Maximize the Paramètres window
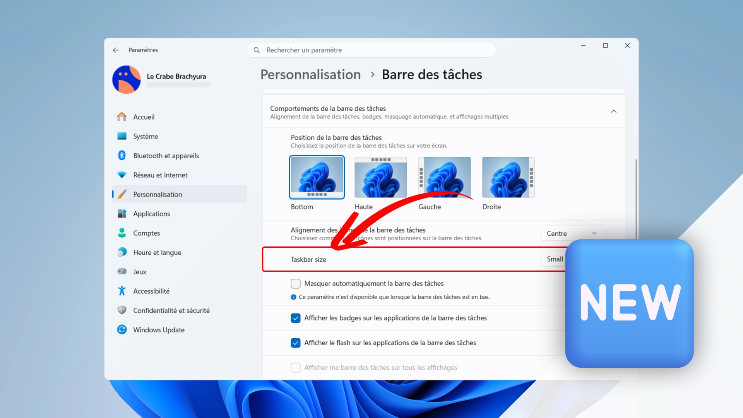Image resolution: width=743 pixels, height=418 pixels. coord(605,46)
